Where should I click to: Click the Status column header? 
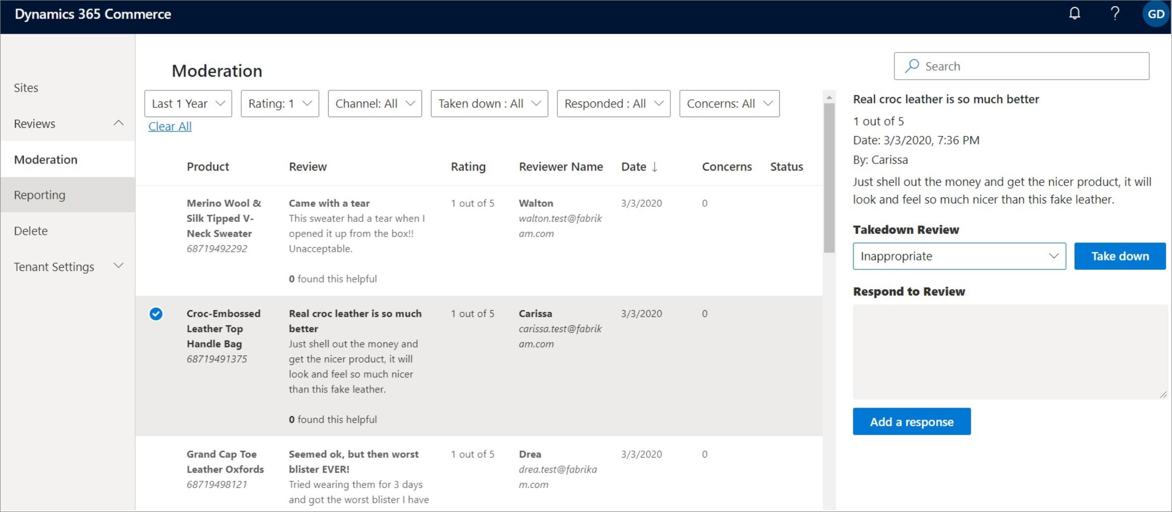[x=786, y=166]
